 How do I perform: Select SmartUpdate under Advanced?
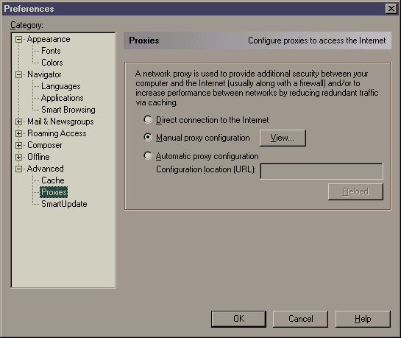[x=64, y=204]
